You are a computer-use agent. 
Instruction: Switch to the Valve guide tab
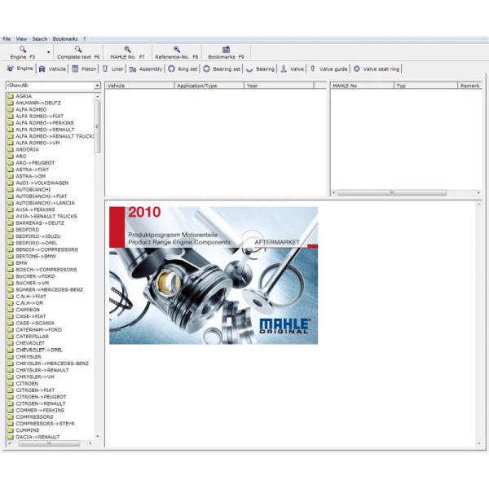(x=328, y=69)
